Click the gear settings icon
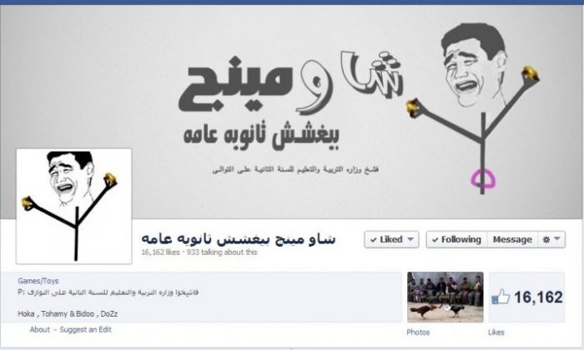This screenshot has height=350, width=584. 546,239
